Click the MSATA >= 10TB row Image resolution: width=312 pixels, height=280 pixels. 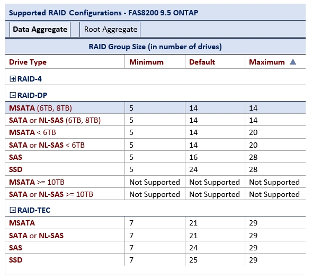pos(155,182)
